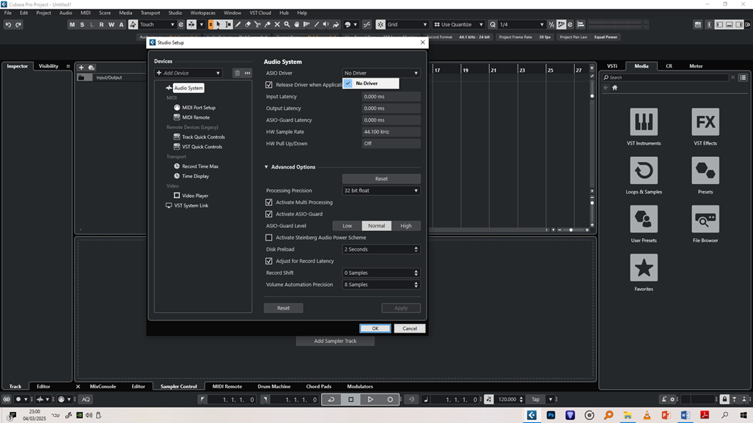The image size is (753, 423).
Task: Click the Redo arrow in the toolbar
Action: pos(18,24)
